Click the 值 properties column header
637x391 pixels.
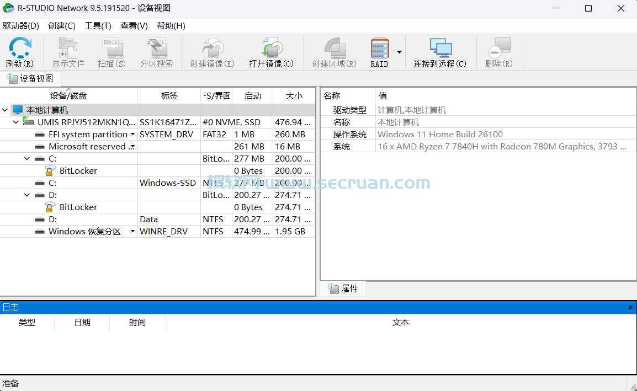[506, 96]
